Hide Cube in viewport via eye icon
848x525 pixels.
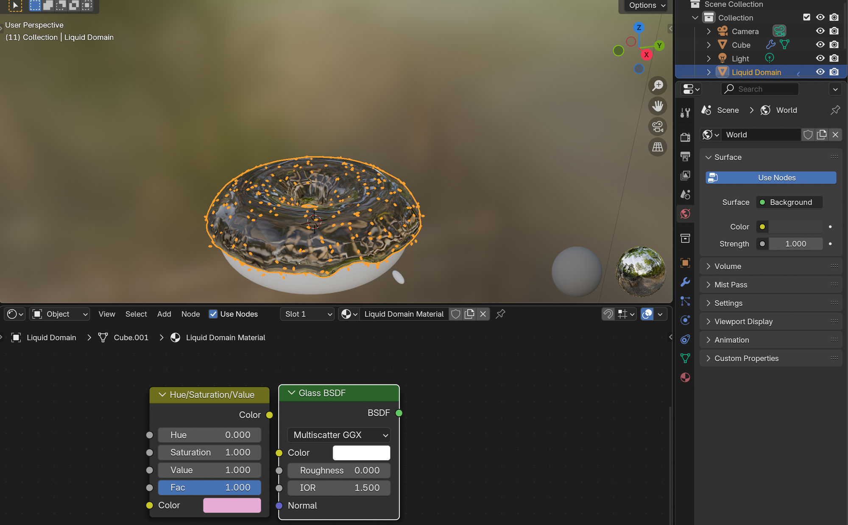click(820, 44)
